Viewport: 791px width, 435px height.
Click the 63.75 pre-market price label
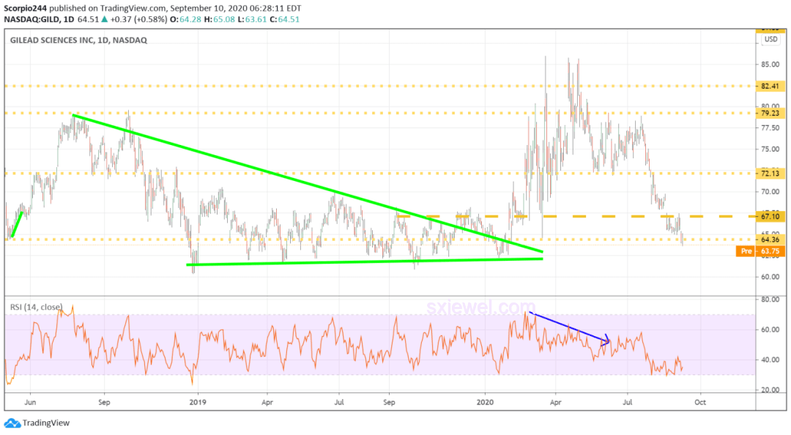(770, 250)
